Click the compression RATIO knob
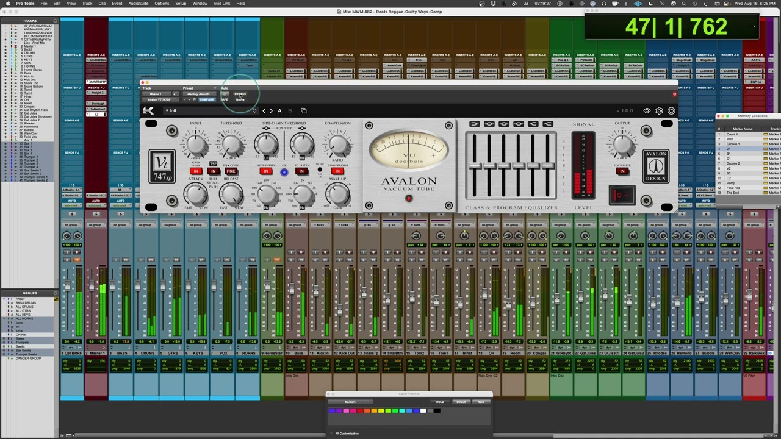 (337, 145)
